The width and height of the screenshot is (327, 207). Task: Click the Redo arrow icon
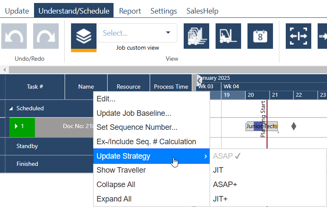pos(46,36)
